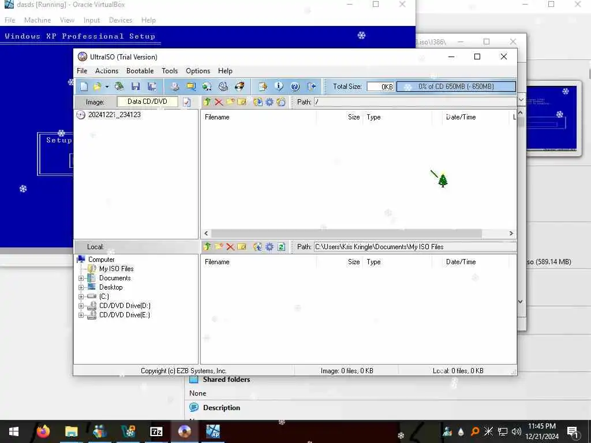The width and height of the screenshot is (591, 443).
Task: Click the Up green arrow in local toolbar
Action: pos(207,247)
